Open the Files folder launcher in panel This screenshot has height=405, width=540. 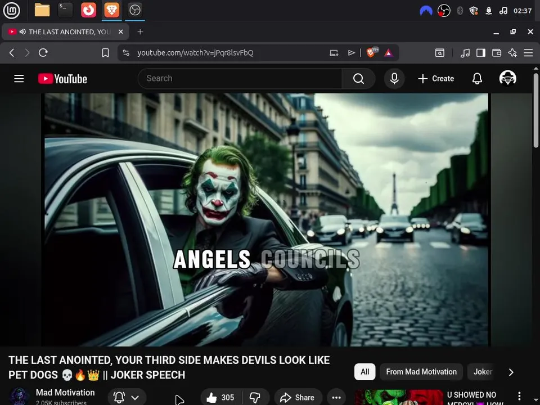(42, 10)
